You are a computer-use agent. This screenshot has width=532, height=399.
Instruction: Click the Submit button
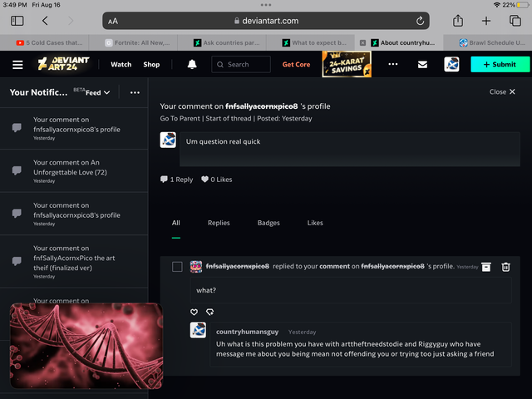tap(500, 64)
